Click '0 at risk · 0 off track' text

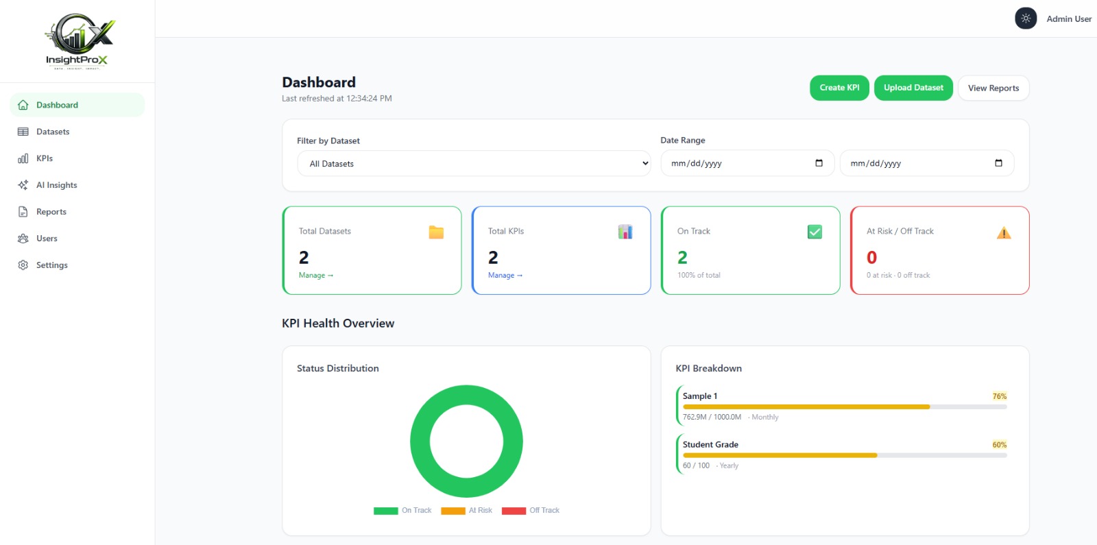(x=898, y=275)
